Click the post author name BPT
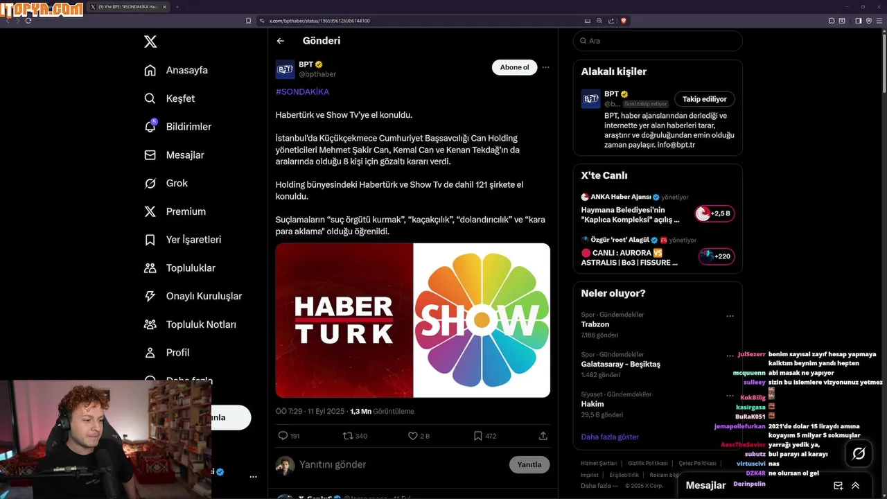 pos(306,64)
